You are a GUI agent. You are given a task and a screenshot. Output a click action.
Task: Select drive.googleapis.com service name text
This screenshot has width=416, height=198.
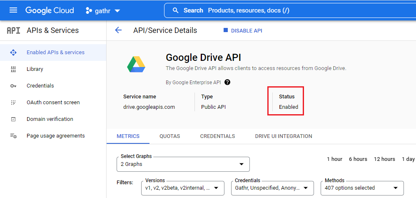point(149,107)
